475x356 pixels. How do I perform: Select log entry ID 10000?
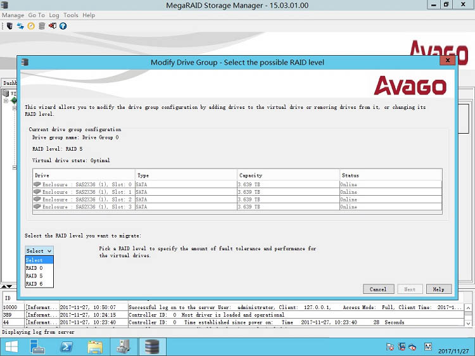click(233, 307)
